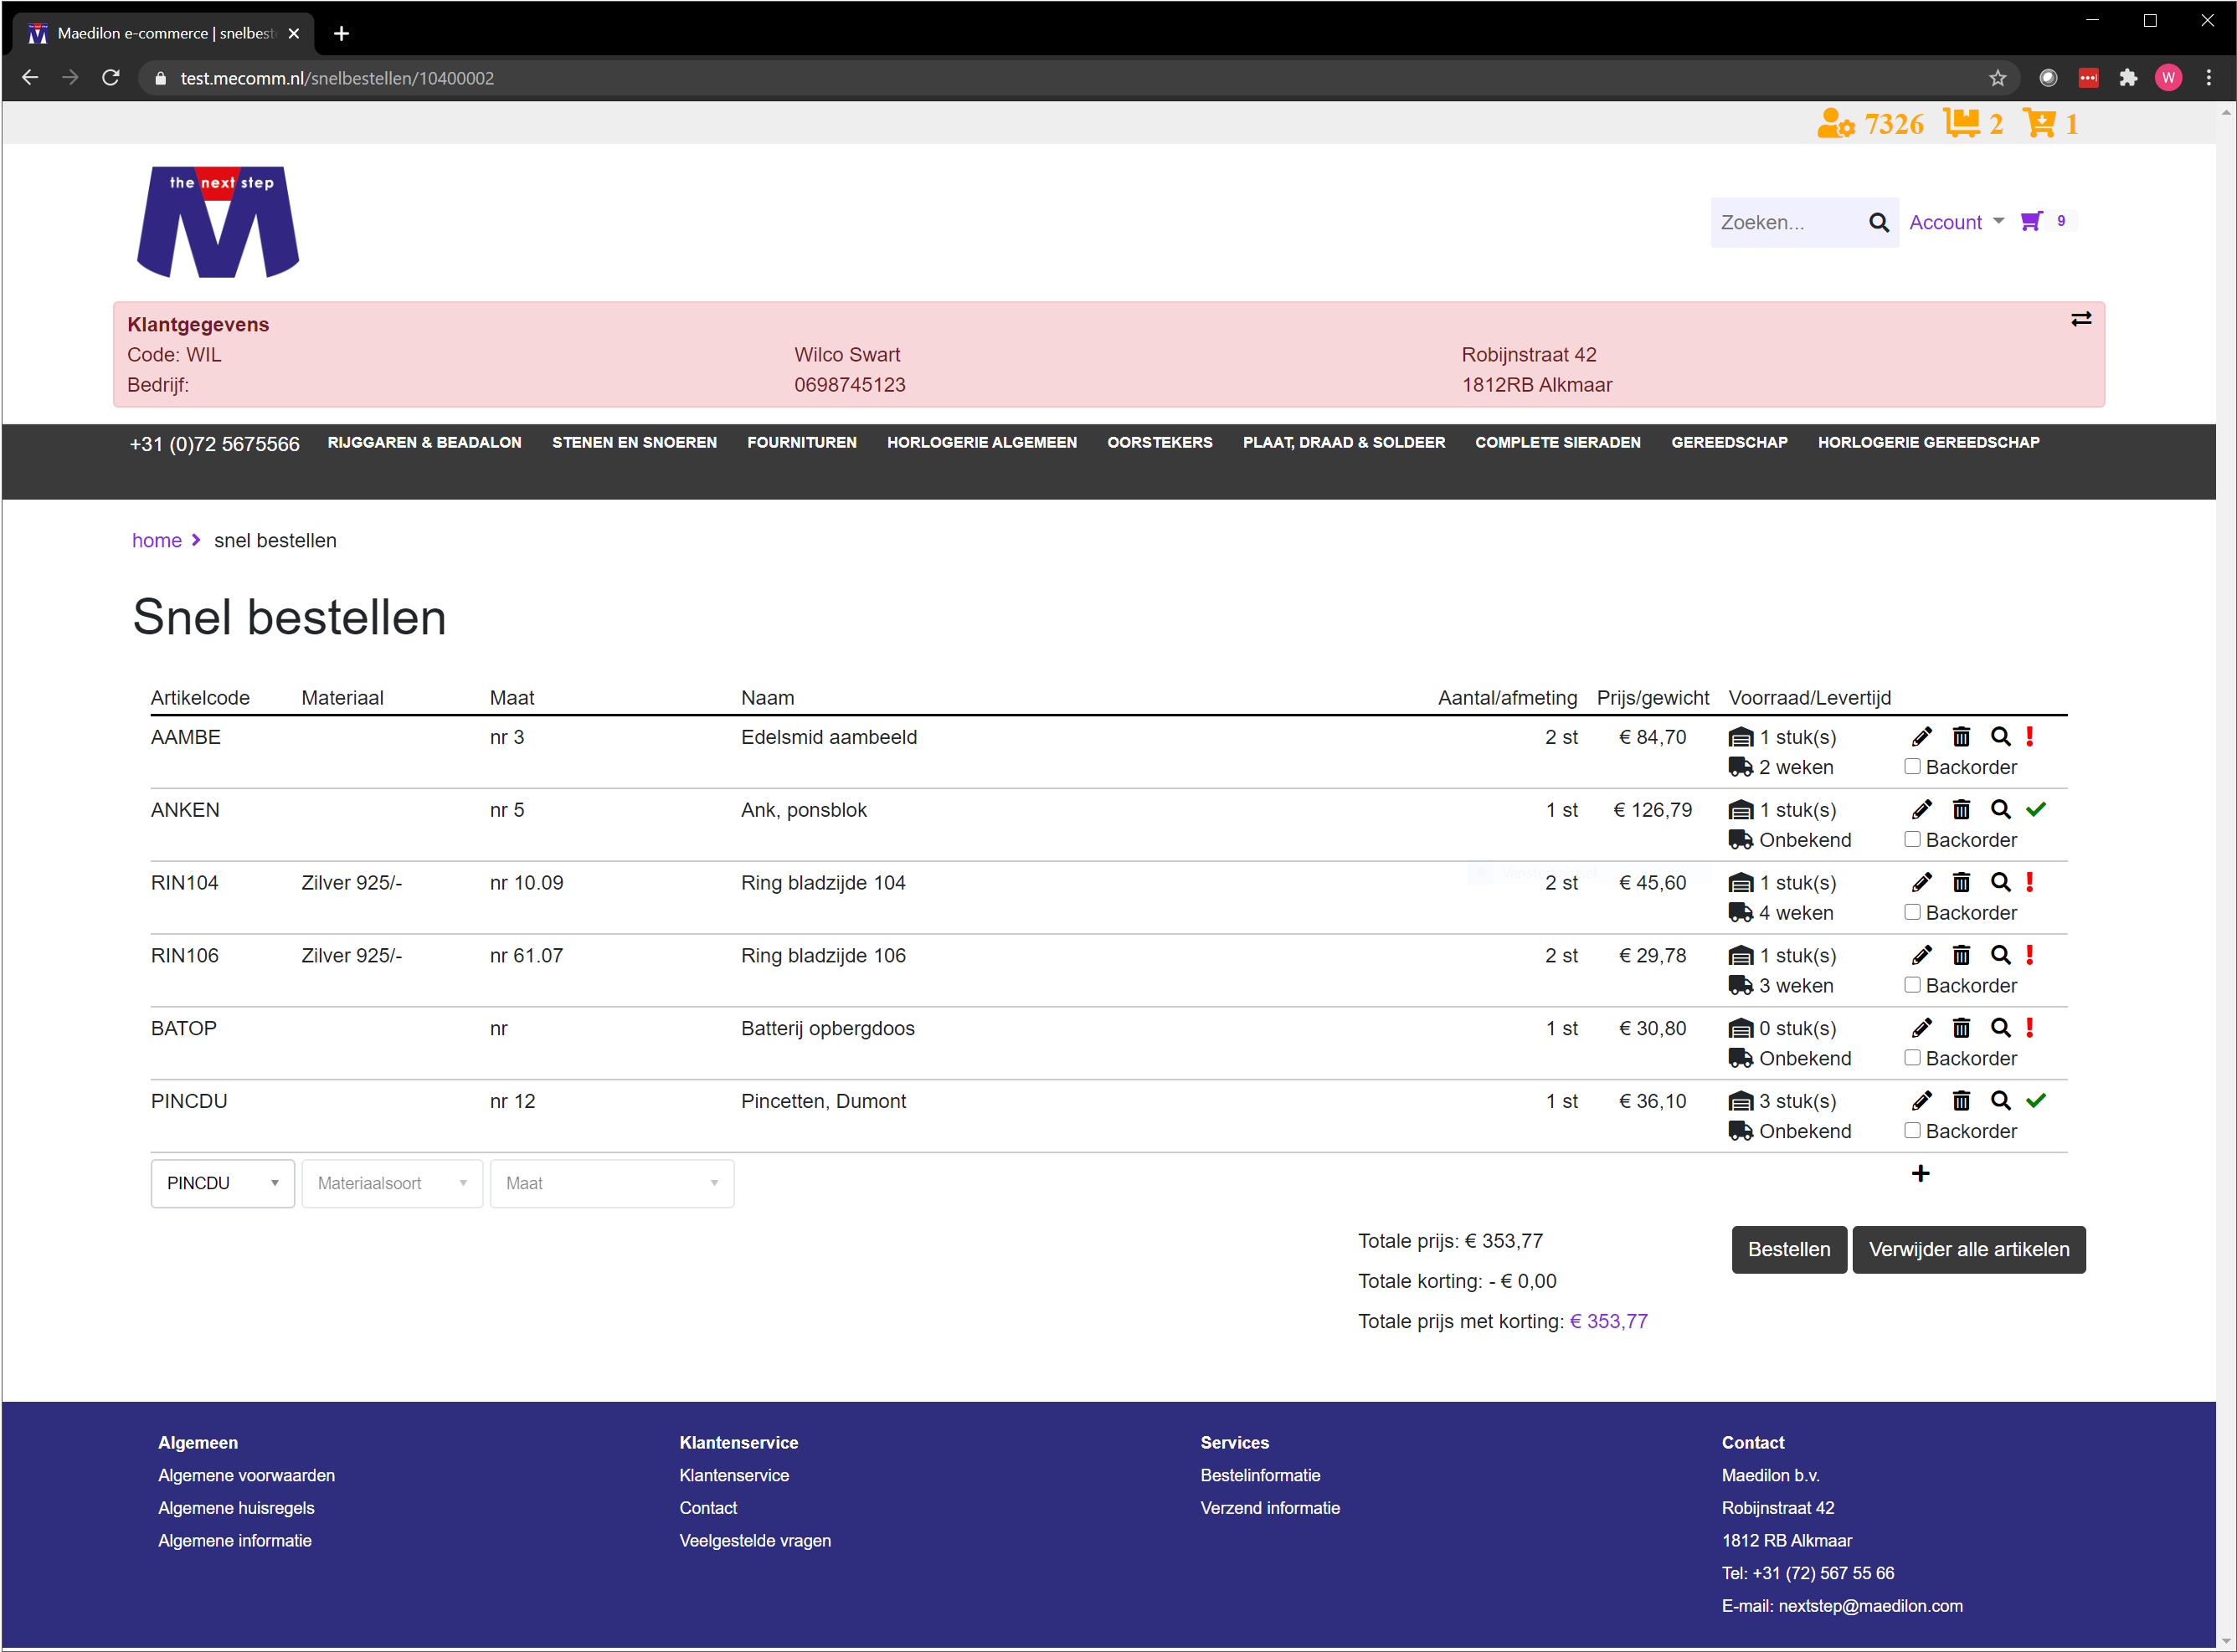Viewport: 2237px width, 1652px height.
Task: Click the pencil edit icon for AAMBE row
Action: coord(1921,737)
